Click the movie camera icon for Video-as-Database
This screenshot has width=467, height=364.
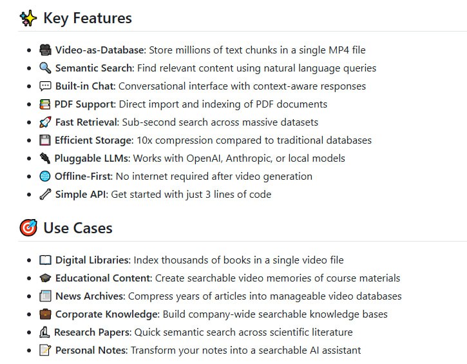45,50
